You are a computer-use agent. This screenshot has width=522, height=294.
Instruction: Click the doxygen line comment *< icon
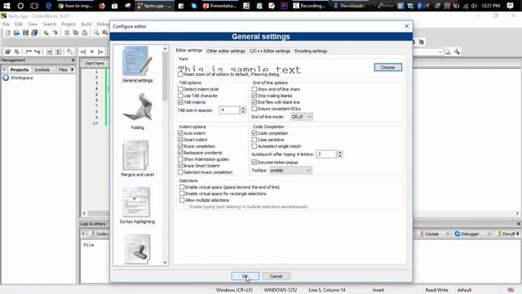38,51
